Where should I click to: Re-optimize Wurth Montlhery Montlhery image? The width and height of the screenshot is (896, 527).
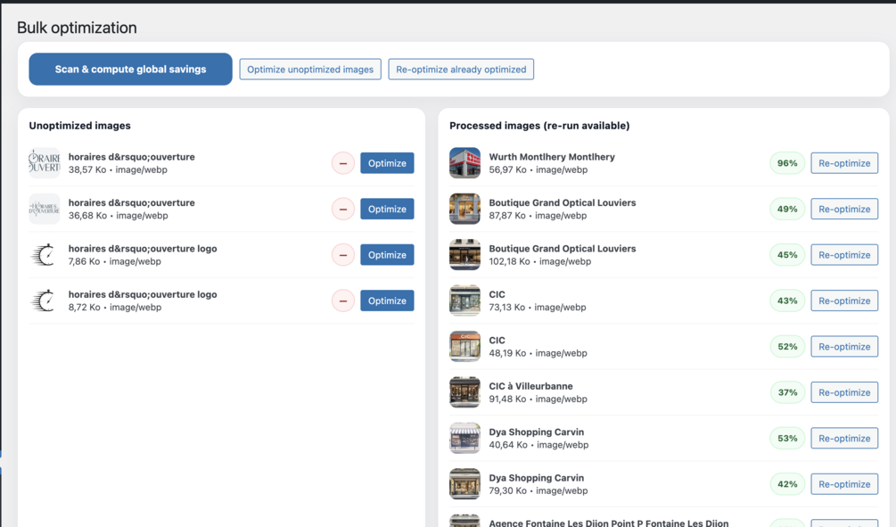pos(844,163)
